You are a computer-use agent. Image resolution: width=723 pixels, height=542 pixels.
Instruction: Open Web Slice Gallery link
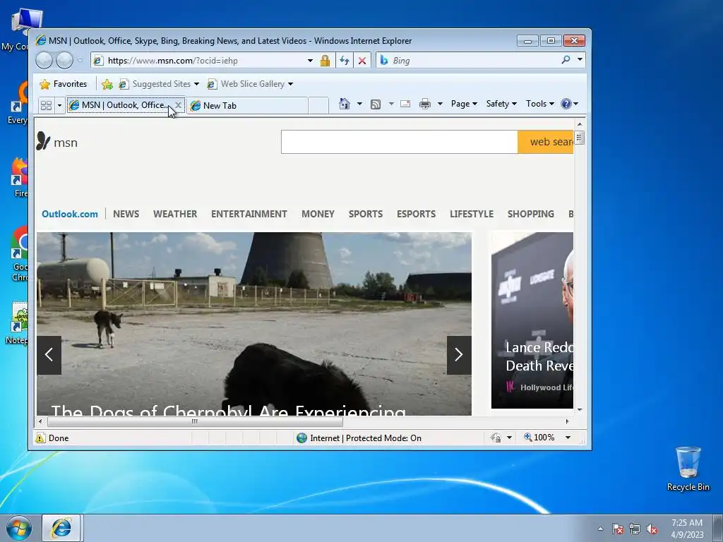(x=246, y=84)
